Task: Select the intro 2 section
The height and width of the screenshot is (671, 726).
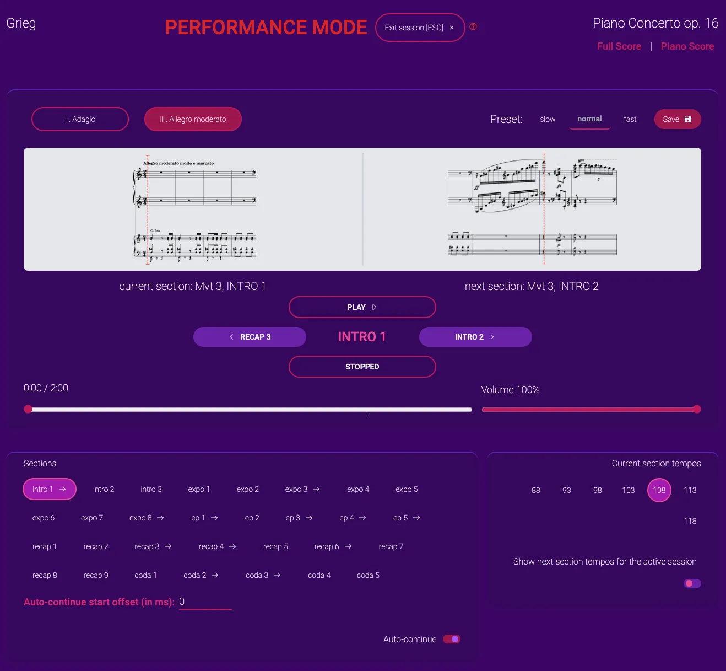Action: click(104, 489)
